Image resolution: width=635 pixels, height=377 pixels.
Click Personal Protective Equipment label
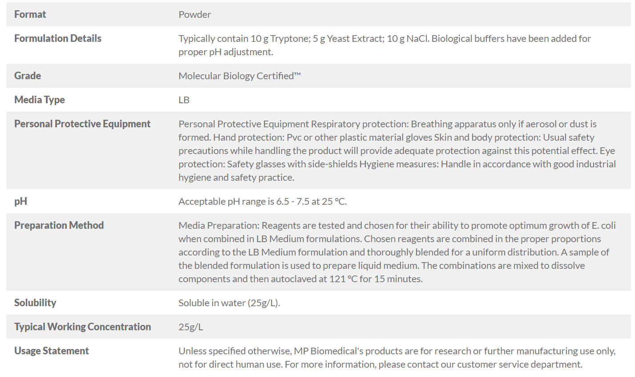(82, 124)
